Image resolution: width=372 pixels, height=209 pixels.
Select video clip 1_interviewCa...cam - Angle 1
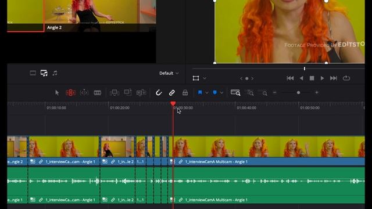coord(64,150)
